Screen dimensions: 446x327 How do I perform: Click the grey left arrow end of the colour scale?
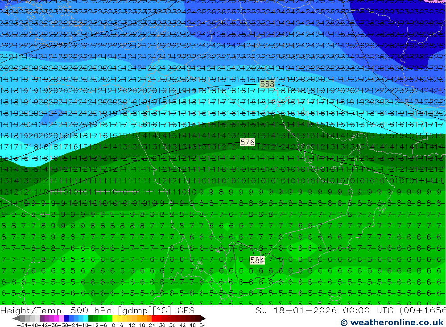16,319
